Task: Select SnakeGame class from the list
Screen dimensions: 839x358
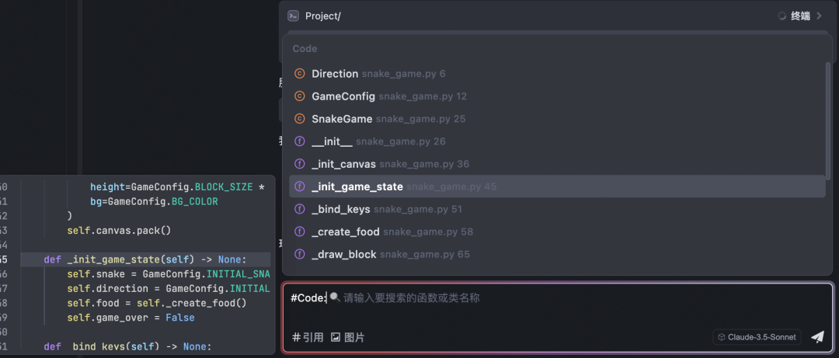Action: [342, 119]
